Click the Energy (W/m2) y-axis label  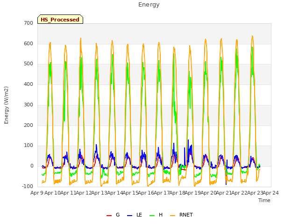click(x=6, y=105)
